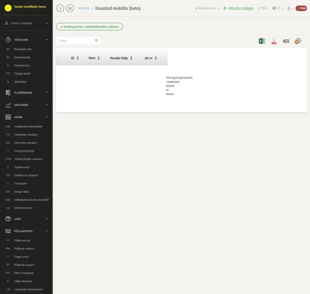The width and height of the screenshot is (310, 294).
Task: Open the three-dot menu circle button
Action: [x=60, y=8]
